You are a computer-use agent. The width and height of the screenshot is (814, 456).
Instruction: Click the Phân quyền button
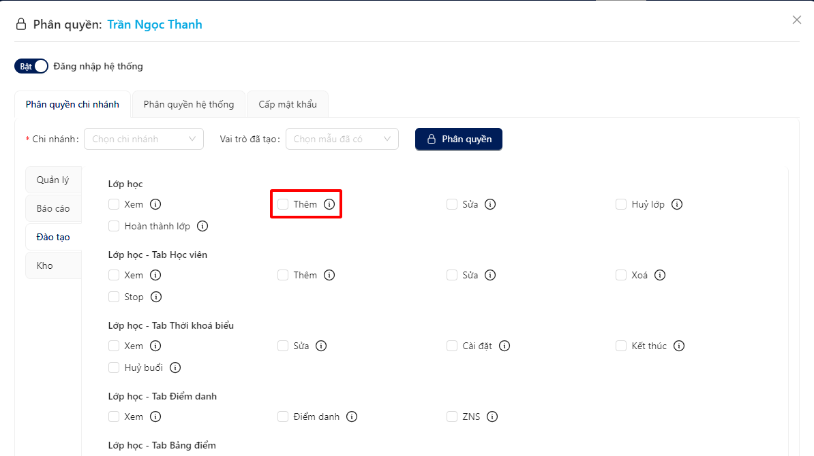tap(459, 139)
